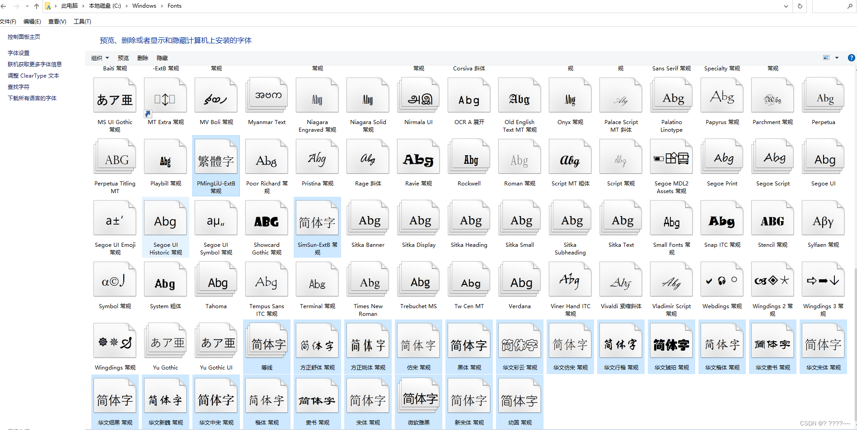Change view using the layout icon
The image size is (857, 430).
click(x=826, y=58)
